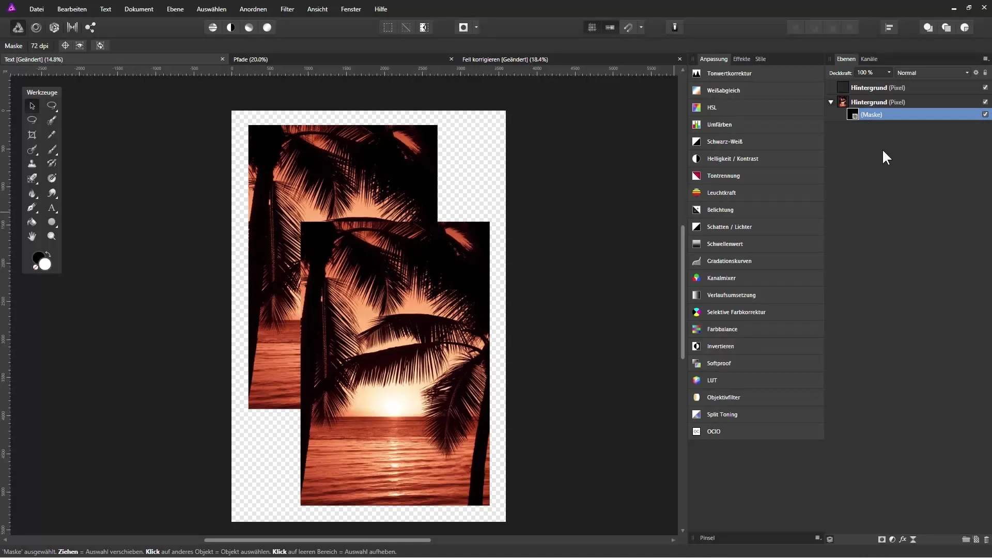Click the folder icon to group layers
The width and height of the screenshot is (992, 558).
tap(966, 539)
